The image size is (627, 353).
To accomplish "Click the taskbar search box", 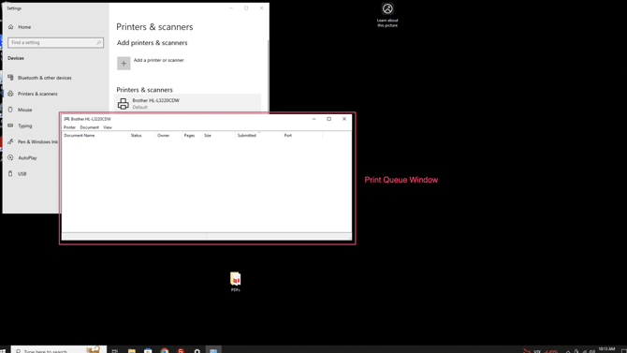I will pyautogui.click(x=59, y=350).
